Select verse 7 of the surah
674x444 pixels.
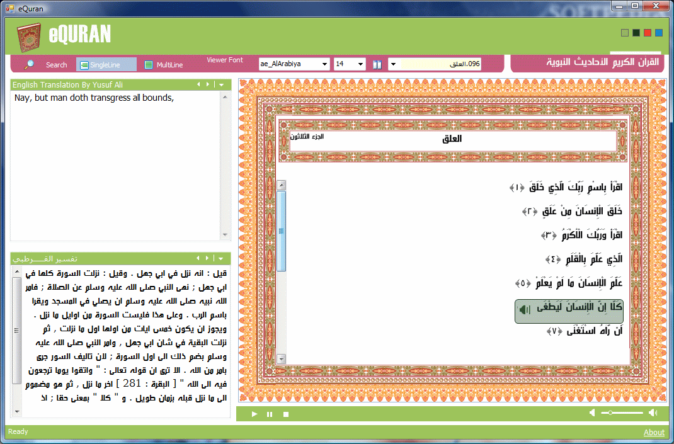(584, 331)
